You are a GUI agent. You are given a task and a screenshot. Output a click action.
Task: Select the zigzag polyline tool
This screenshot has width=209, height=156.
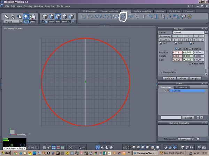96,17
